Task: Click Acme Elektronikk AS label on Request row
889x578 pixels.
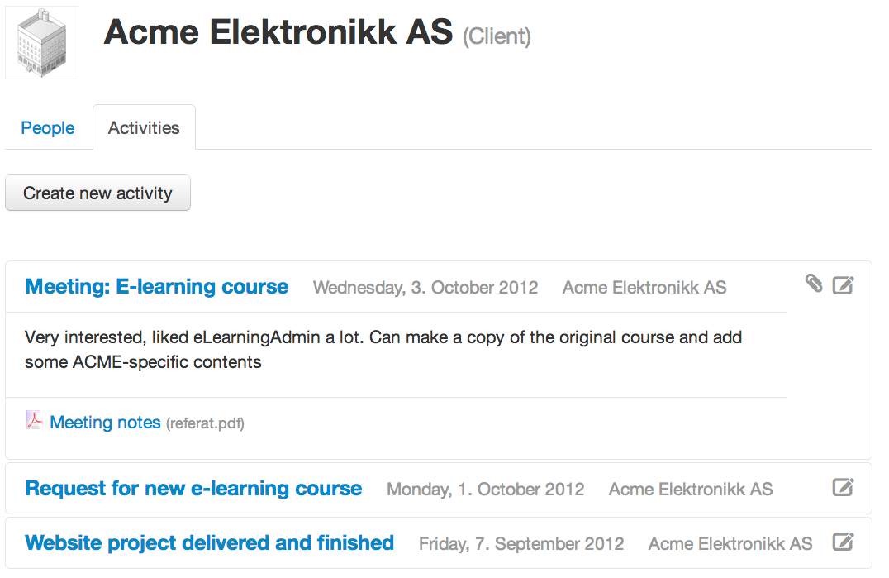Action: coord(691,489)
